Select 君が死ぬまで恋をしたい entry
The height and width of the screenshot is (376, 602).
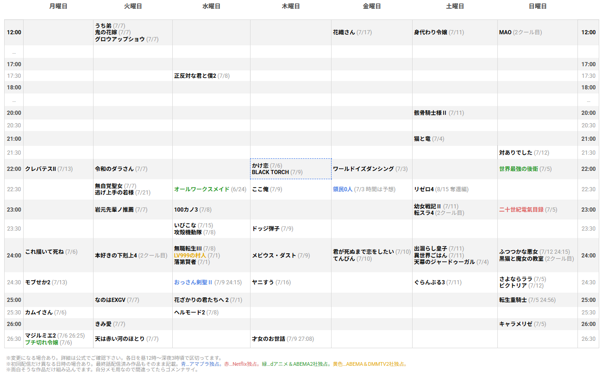pos(364,252)
